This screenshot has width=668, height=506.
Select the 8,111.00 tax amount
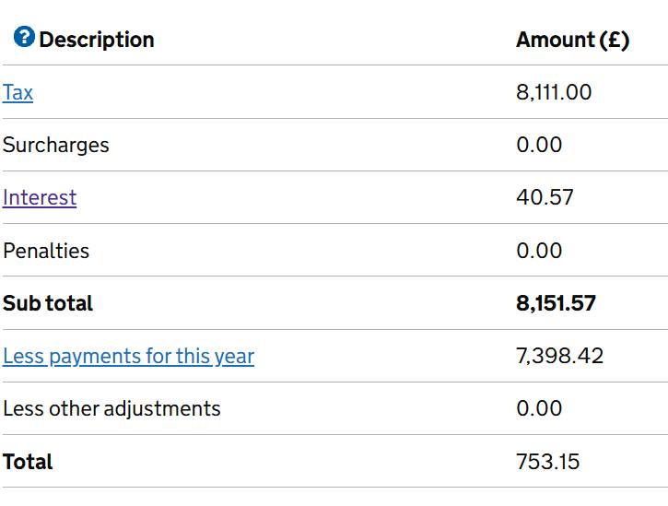pos(554,92)
